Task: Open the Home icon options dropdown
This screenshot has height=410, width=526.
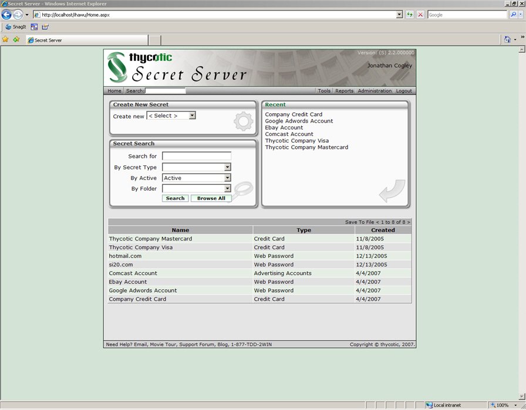Action: pos(515,39)
